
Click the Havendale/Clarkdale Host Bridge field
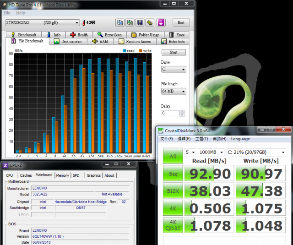81,202
